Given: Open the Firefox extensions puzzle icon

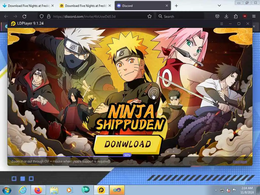Looking at the screenshot, I should (x=236, y=16).
